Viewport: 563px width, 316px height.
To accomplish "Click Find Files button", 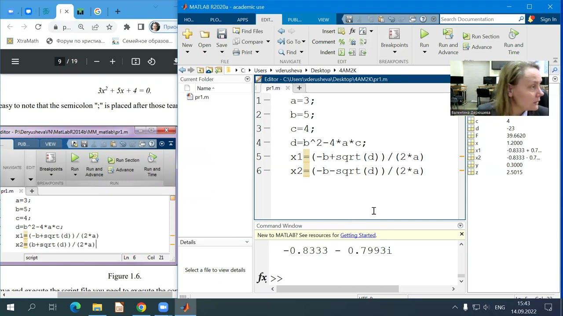I will 248,31.
